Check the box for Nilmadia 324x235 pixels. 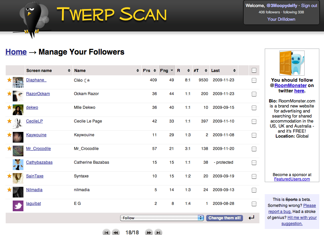tap(254, 190)
